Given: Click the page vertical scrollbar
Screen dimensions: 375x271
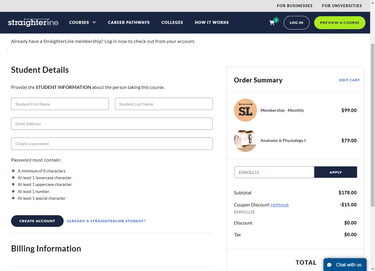Looking at the screenshot, I should point(372,125).
